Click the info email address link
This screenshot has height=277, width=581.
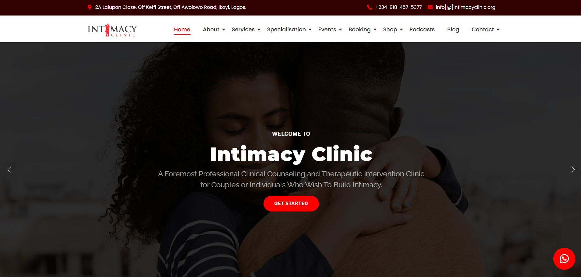click(x=465, y=7)
